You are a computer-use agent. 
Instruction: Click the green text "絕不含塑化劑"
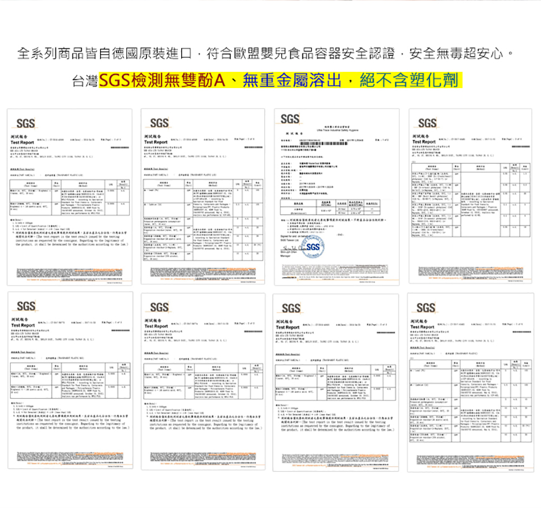point(409,81)
